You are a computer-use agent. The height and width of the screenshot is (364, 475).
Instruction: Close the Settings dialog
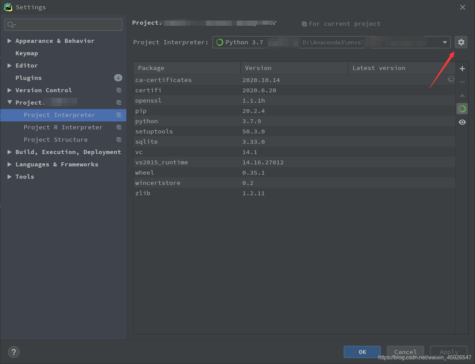coord(463,7)
